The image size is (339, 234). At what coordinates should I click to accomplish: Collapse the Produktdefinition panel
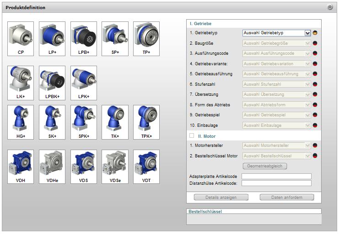click(330, 8)
